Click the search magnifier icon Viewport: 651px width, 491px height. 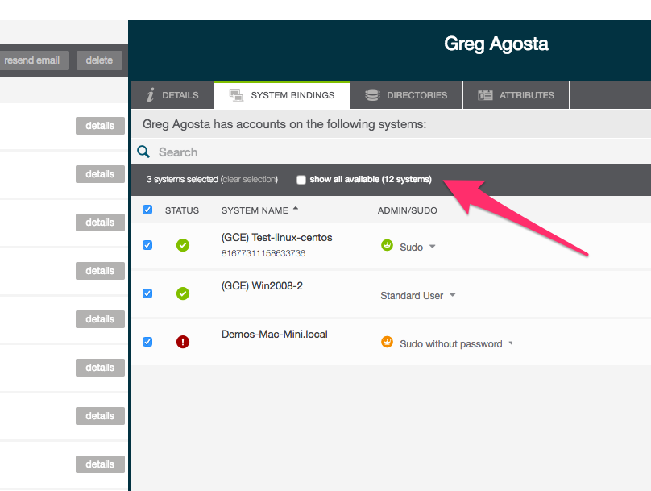[143, 152]
